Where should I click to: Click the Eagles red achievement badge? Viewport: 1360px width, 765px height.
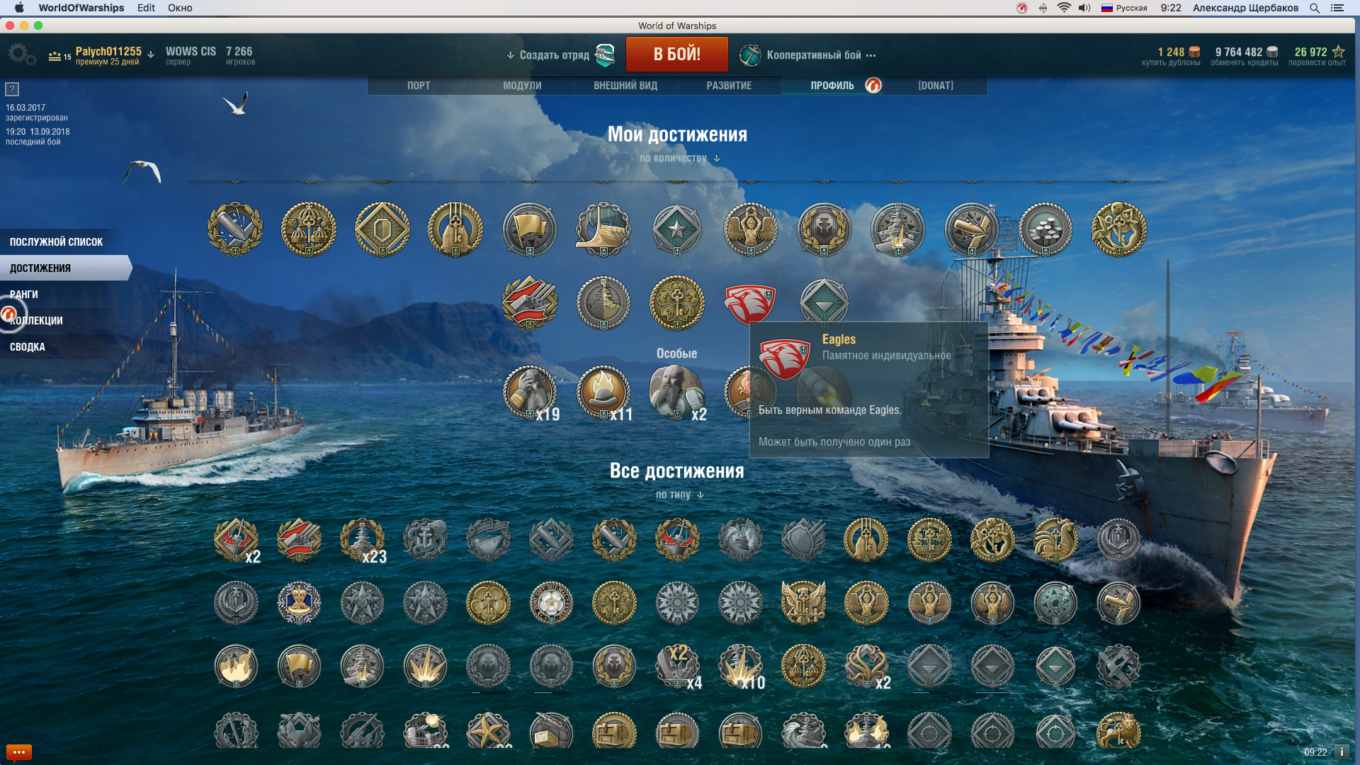[x=750, y=303]
